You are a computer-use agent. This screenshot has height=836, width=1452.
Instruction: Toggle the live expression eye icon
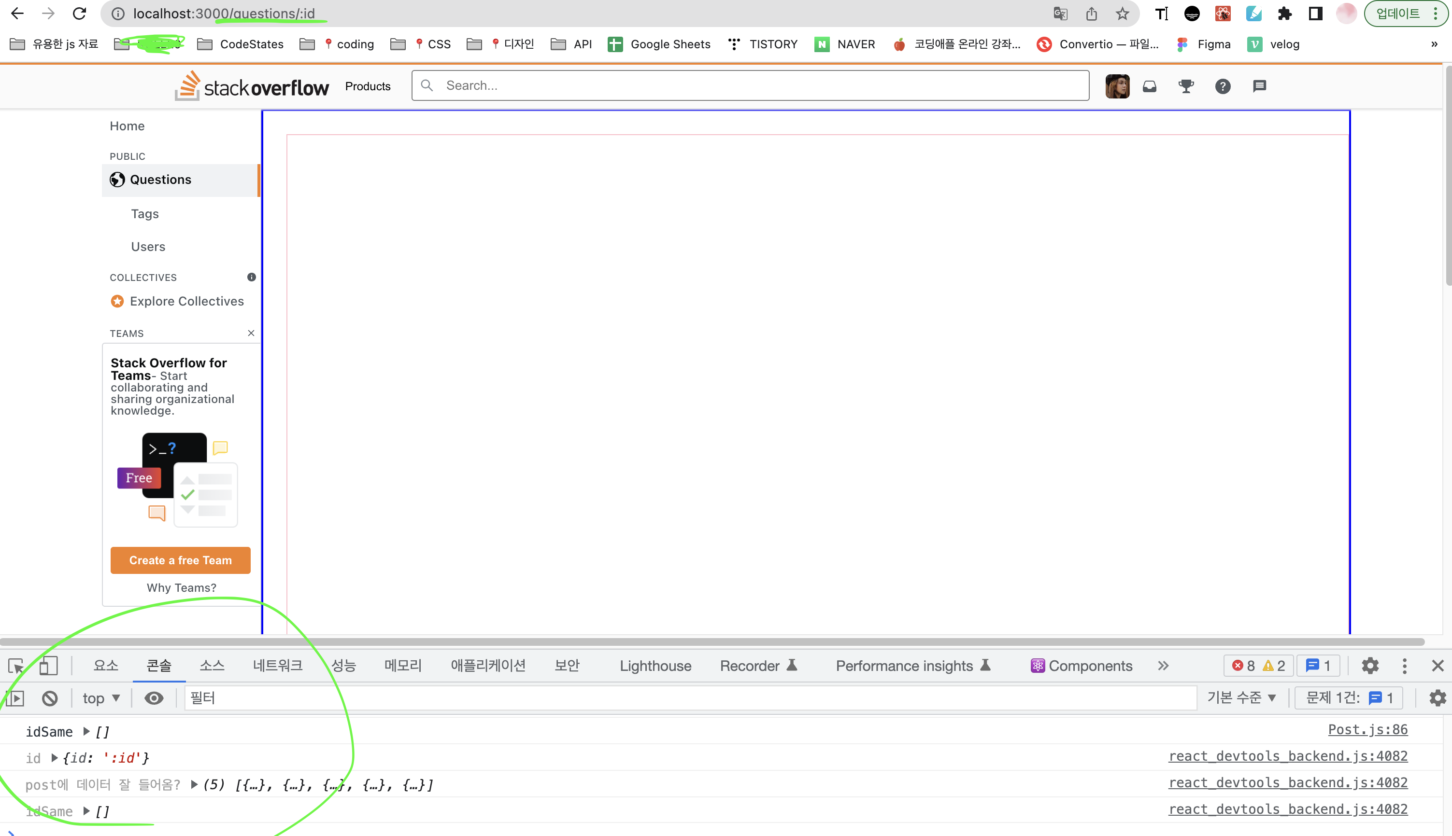tap(154, 697)
